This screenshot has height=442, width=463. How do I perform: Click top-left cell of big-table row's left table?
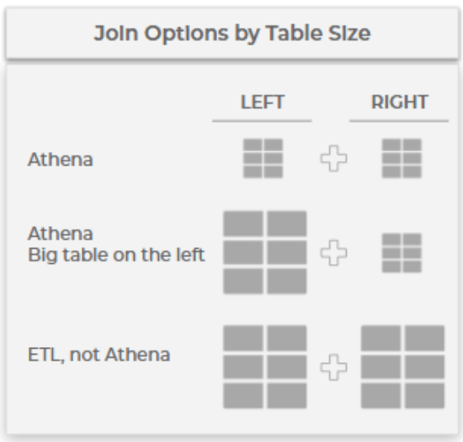click(x=243, y=224)
